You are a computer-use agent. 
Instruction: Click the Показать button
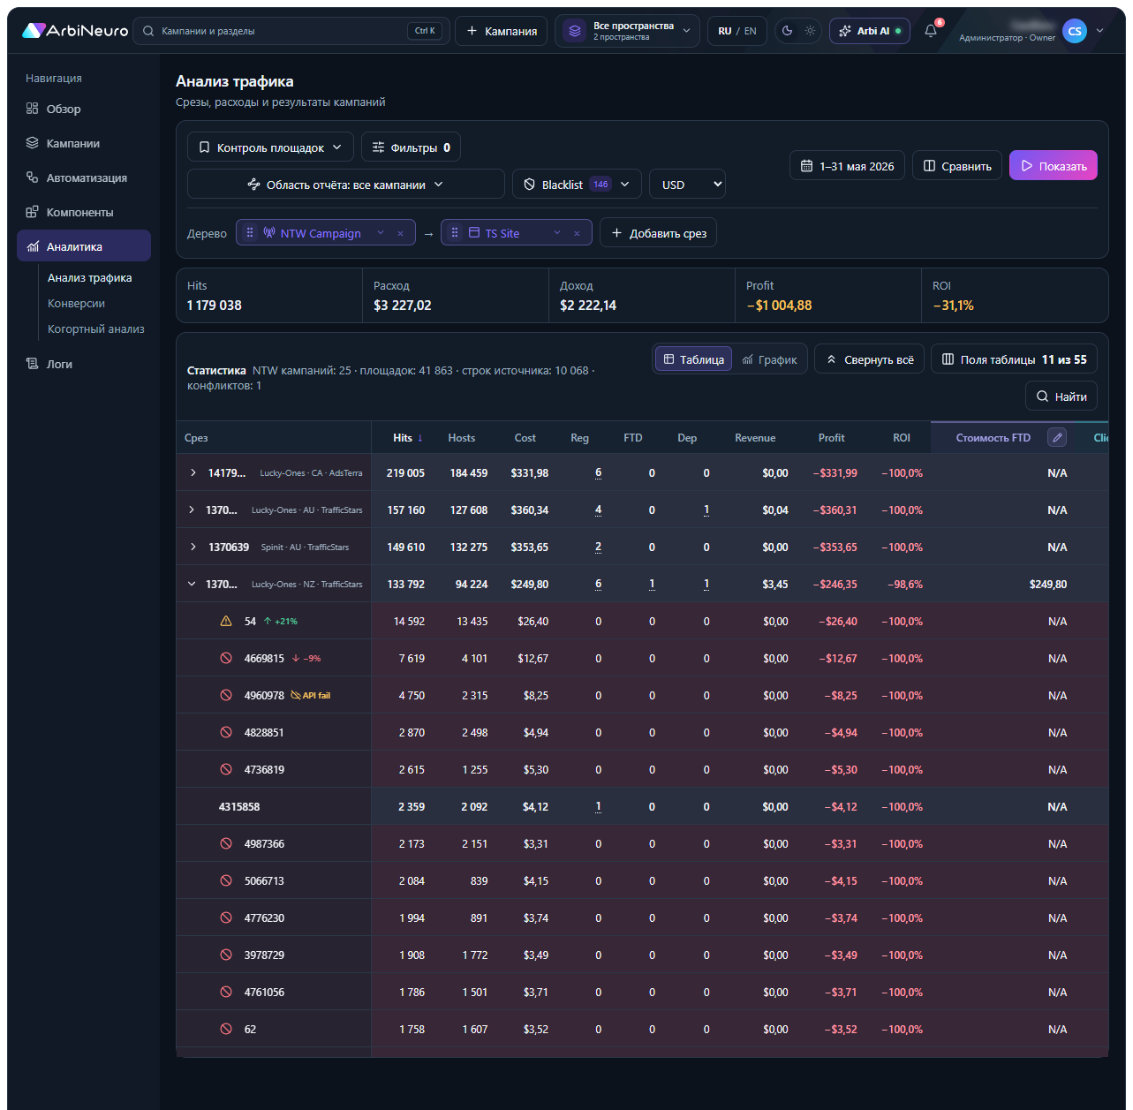pos(1053,166)
